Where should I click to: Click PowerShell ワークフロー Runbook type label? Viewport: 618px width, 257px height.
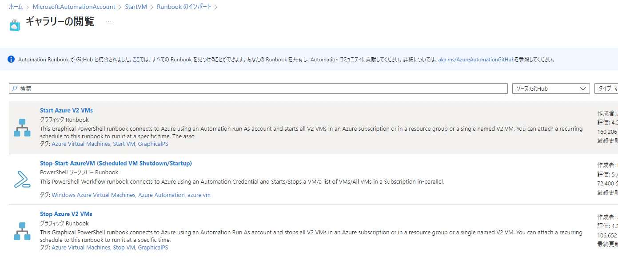[x=79, y=172]
